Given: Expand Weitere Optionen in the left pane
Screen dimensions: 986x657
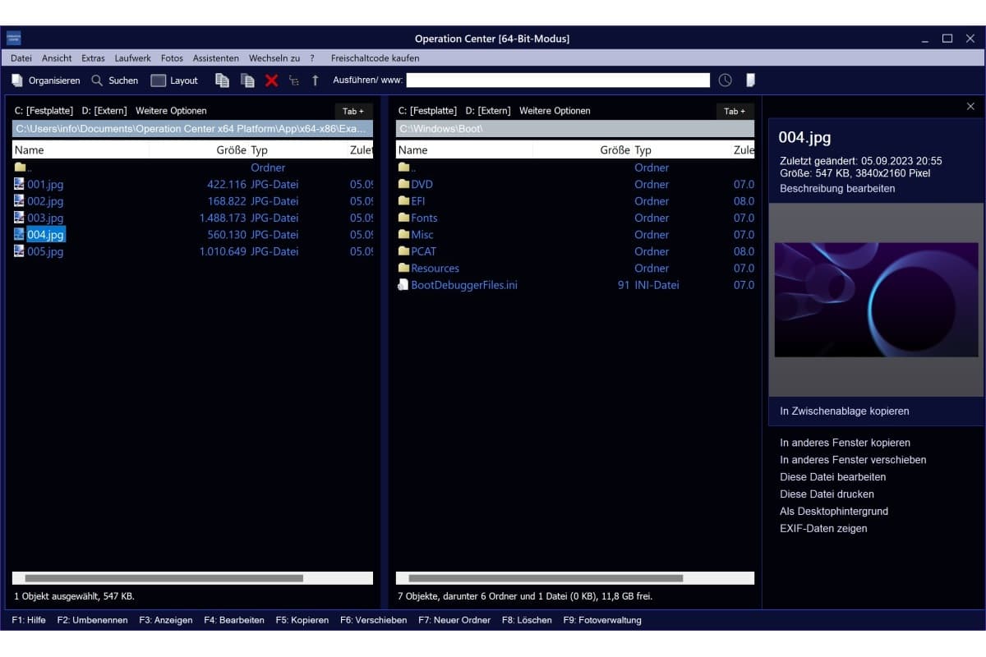Looking at the screenshot, I should pos(171,111).
